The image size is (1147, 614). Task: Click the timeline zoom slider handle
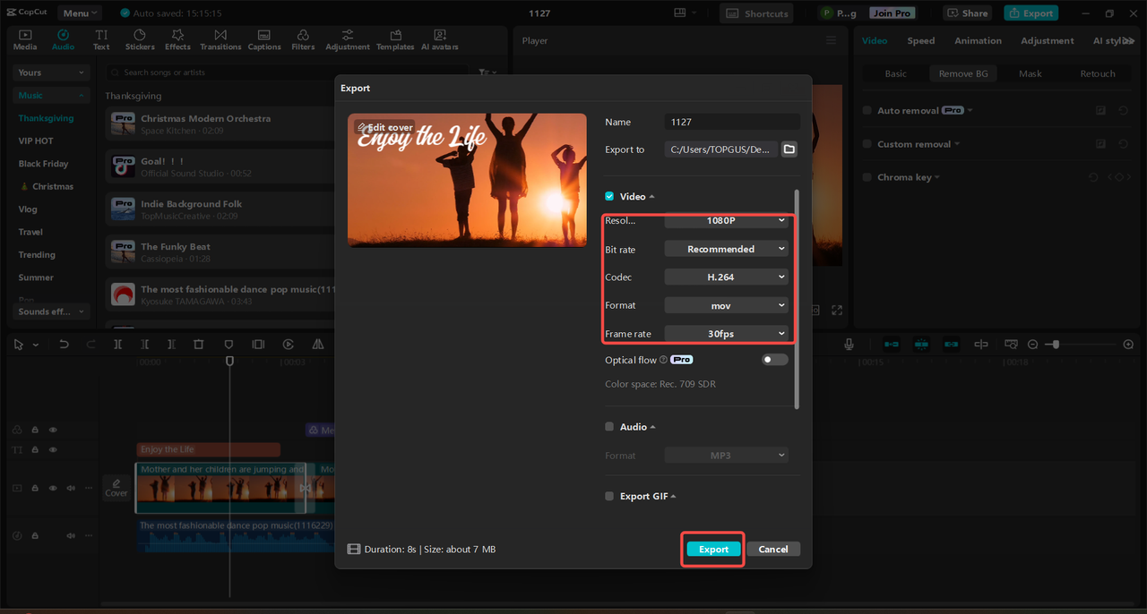[x=1056, y=345]
